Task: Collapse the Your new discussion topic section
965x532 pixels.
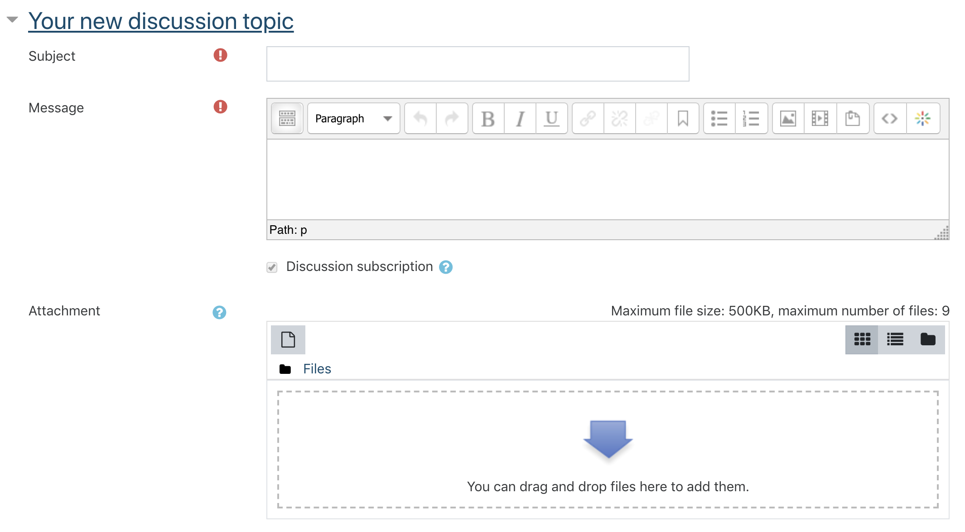Action: (x=12, y=19)
